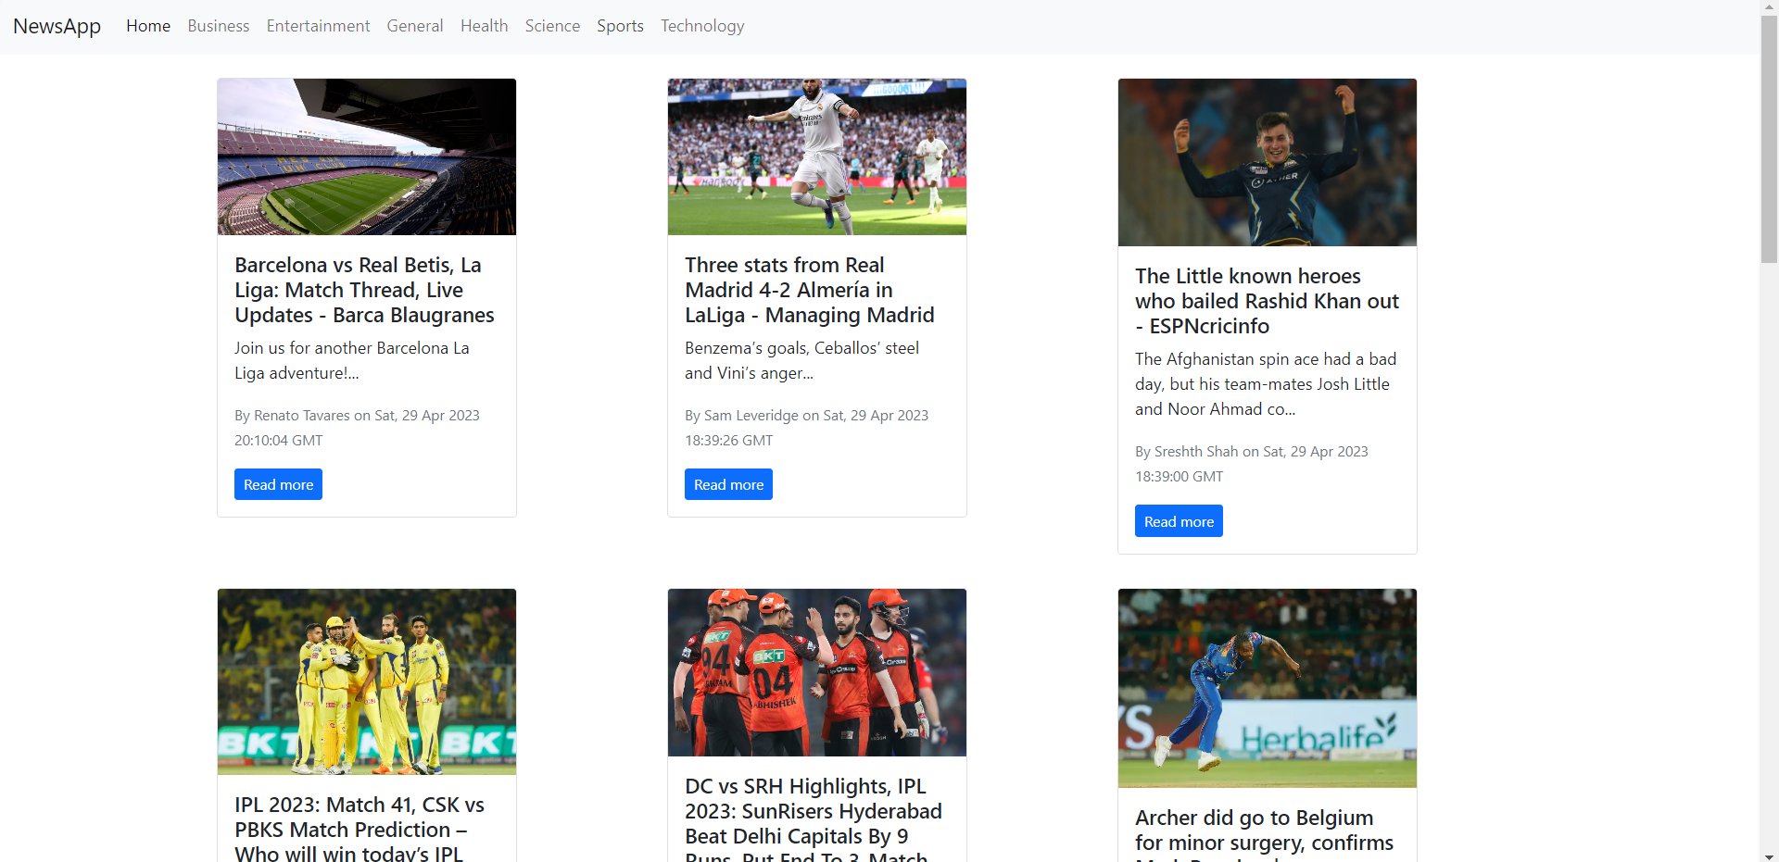Image resolution: width=1779 pixels, height=862 pixels.
Task: Click the CSK yellow team huddle image
Action: 367,681
